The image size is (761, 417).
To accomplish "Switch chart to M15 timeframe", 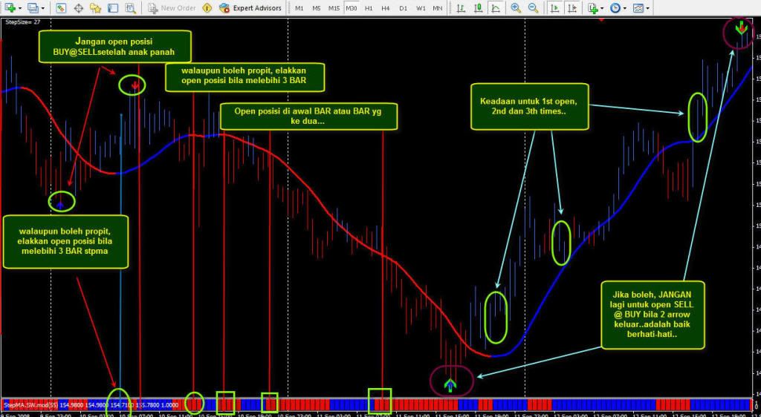I will pyautogui.click(x=334, y=8).
